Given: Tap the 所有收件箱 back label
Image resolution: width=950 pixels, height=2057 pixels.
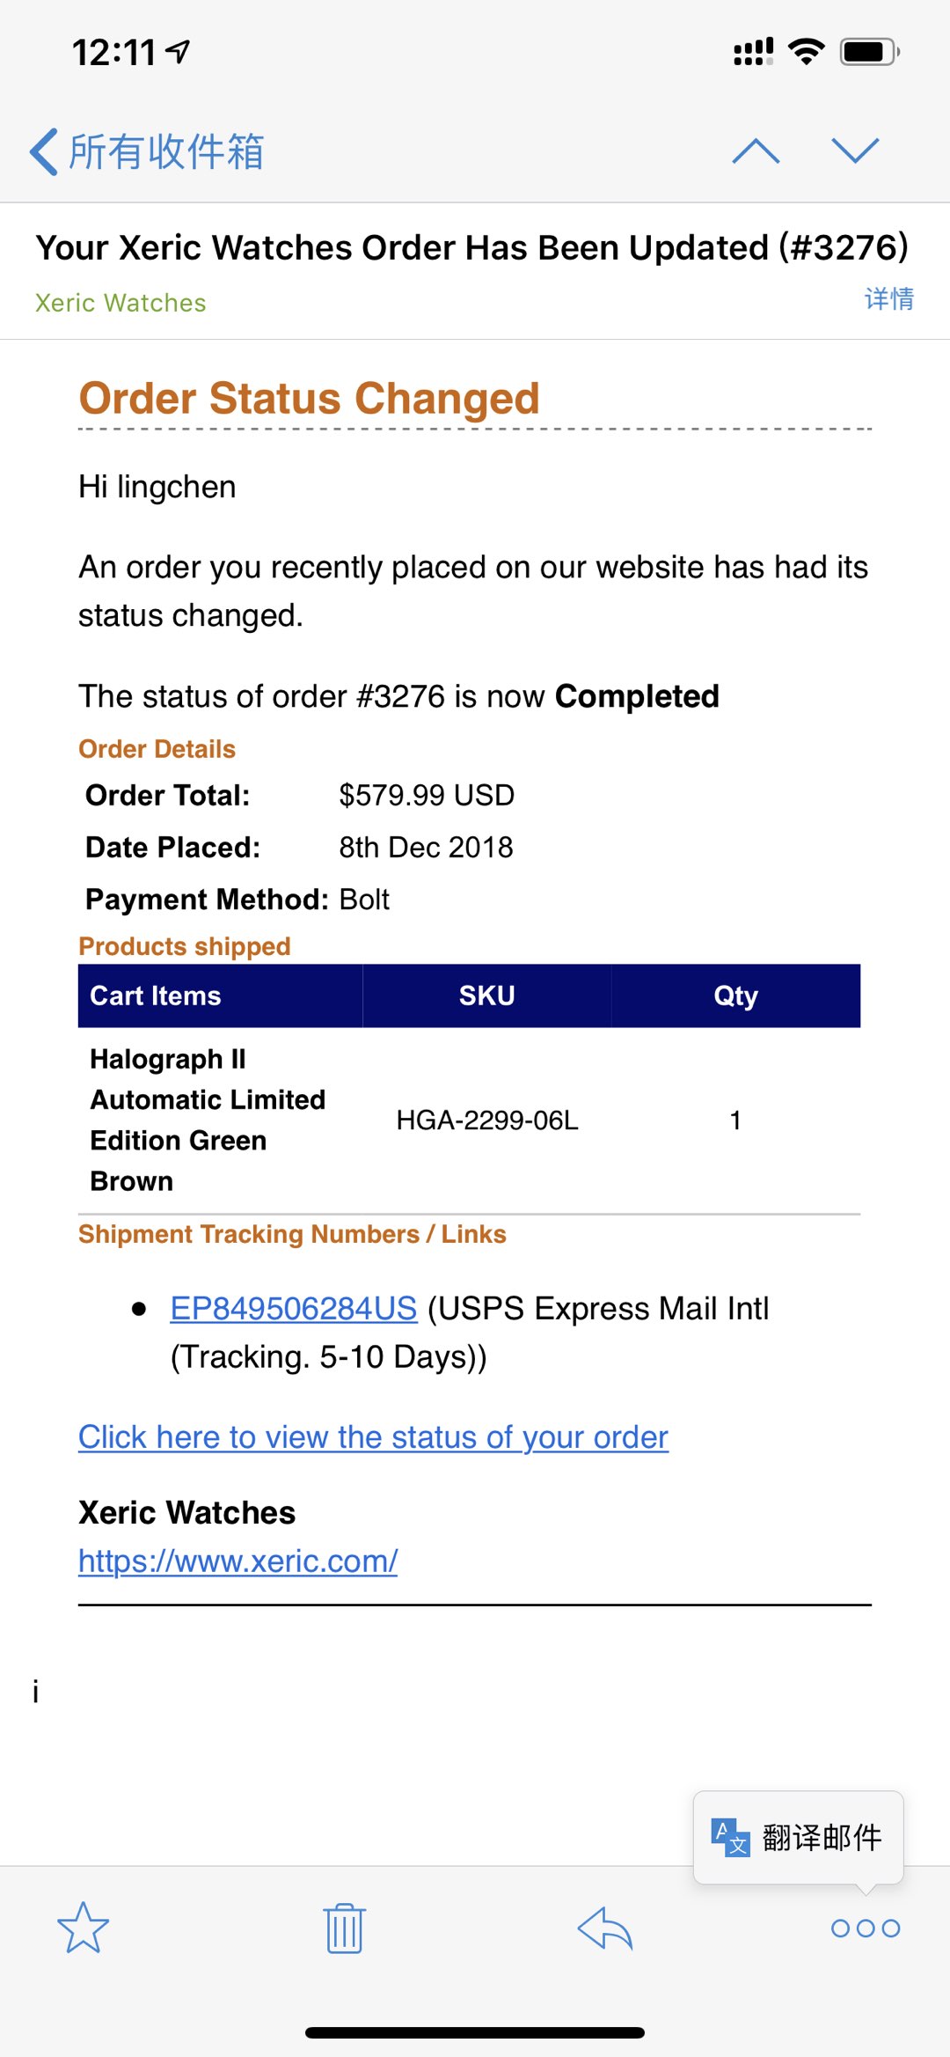Looking at the screenshot, I should (x=167, y=151).
